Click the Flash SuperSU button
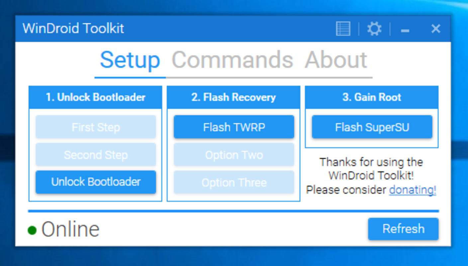This screenshot has height=266, width=468. [372, 127]
